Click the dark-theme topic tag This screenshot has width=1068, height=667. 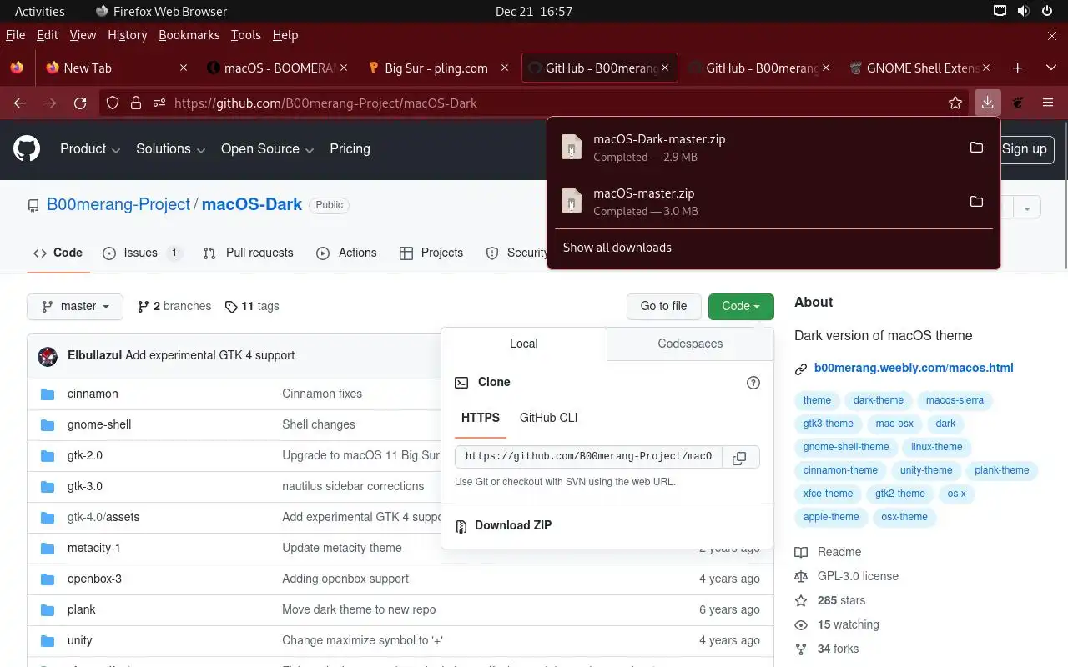(x=878, y=400)
